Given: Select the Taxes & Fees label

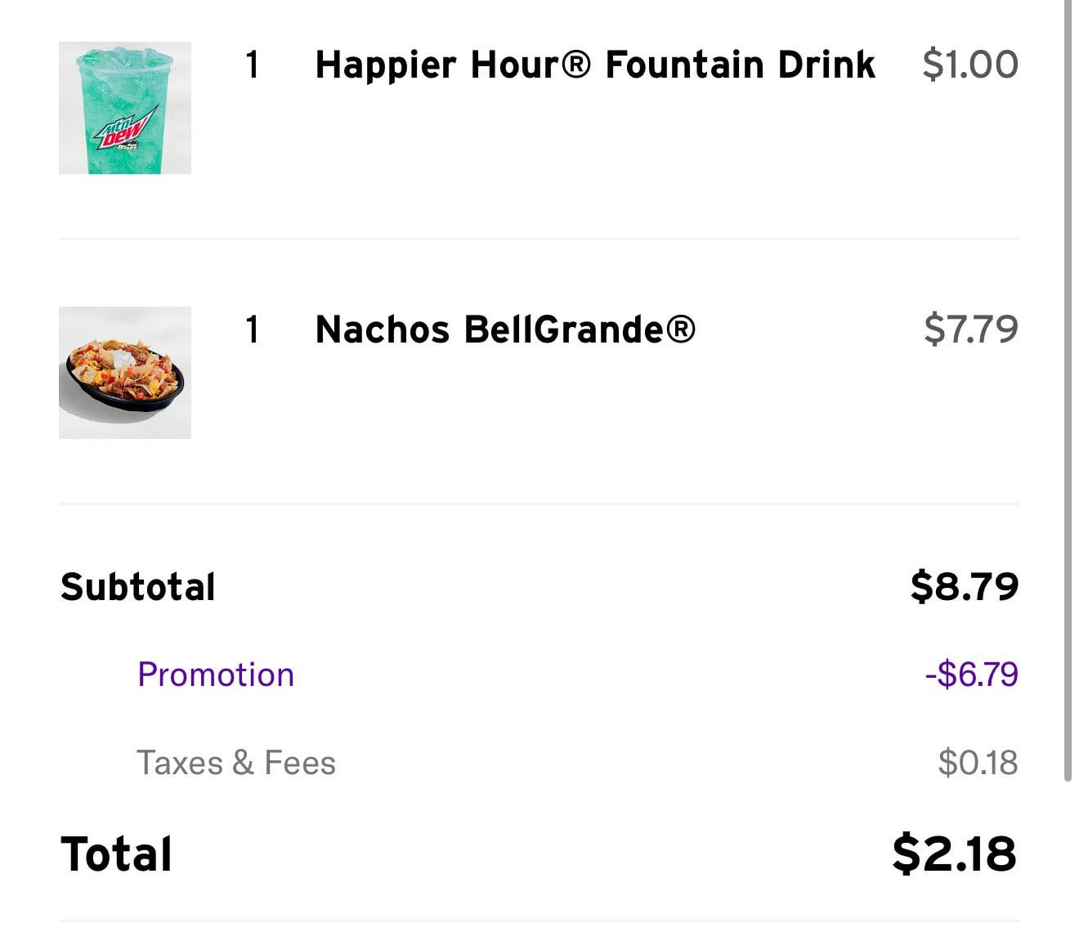Looking at the screenshot, I should point(235,763).
